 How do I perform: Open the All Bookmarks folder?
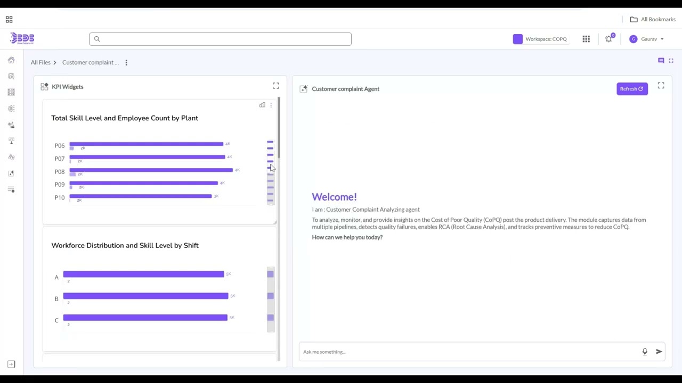[653, 20]
